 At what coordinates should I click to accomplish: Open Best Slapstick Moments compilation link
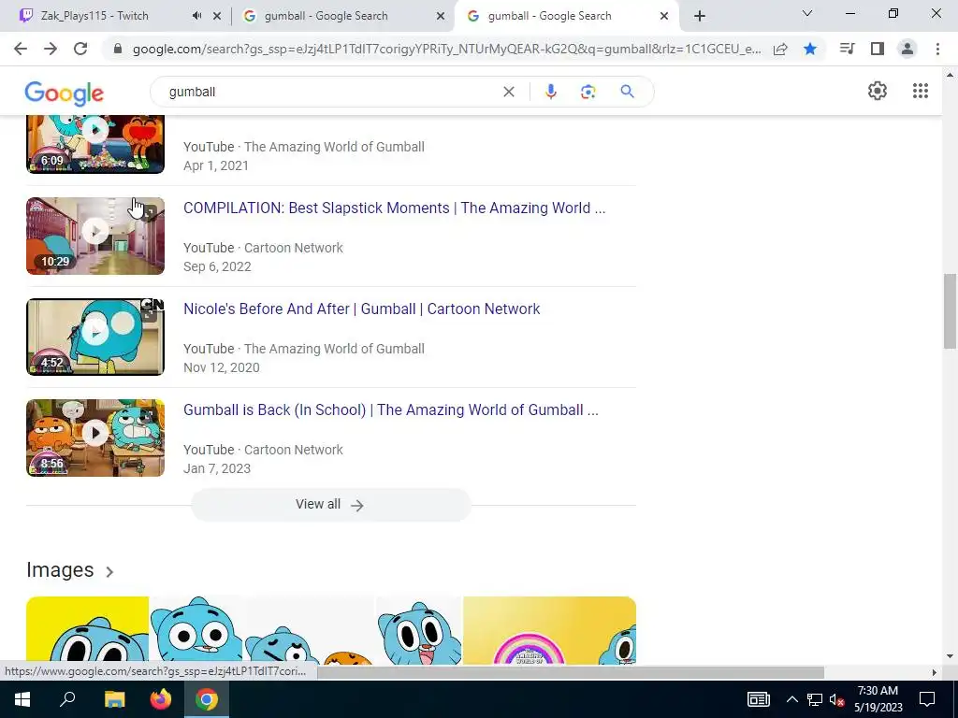(394, 208)
